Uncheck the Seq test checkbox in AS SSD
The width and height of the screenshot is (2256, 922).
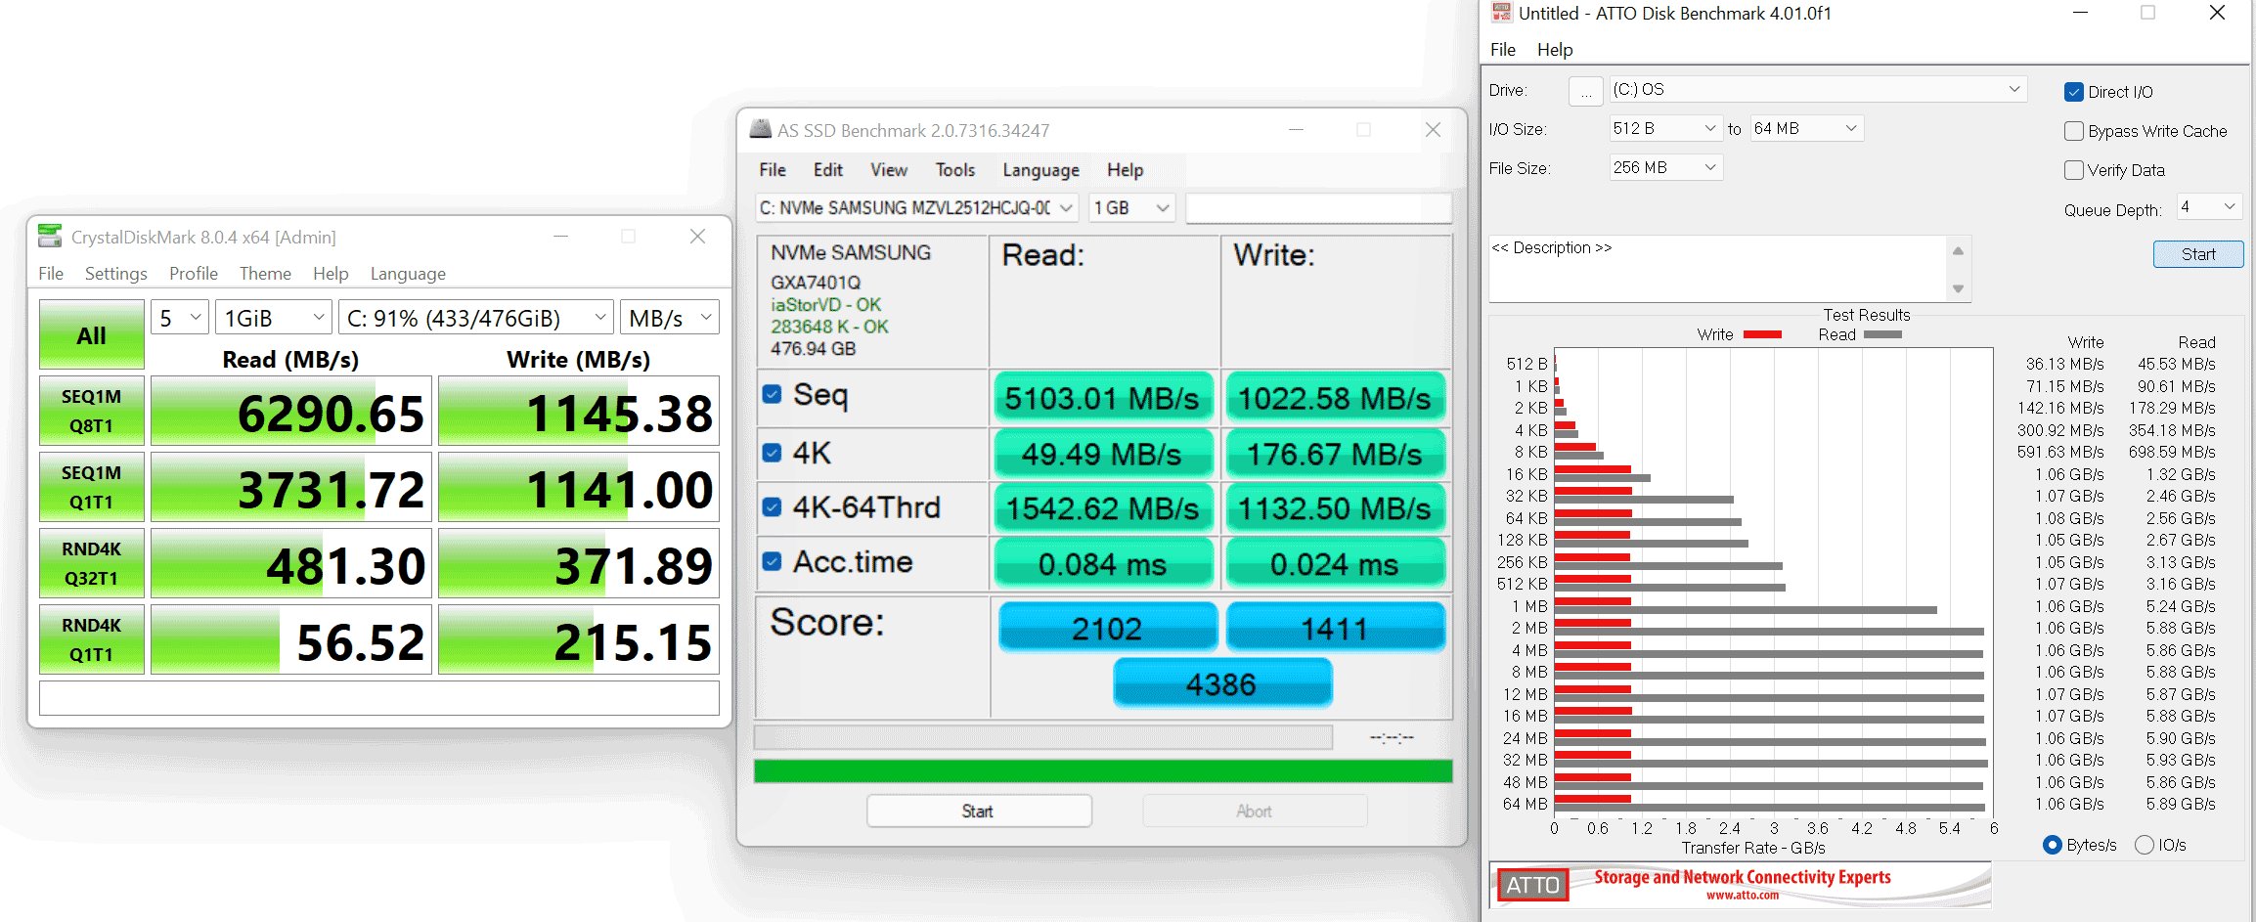[x=772, y=394]
